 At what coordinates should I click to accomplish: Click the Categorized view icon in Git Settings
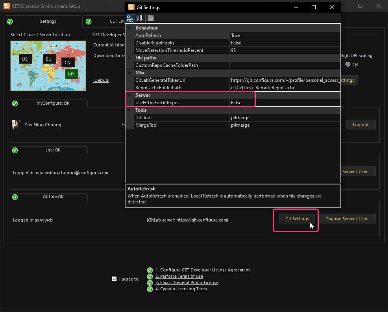130,18
